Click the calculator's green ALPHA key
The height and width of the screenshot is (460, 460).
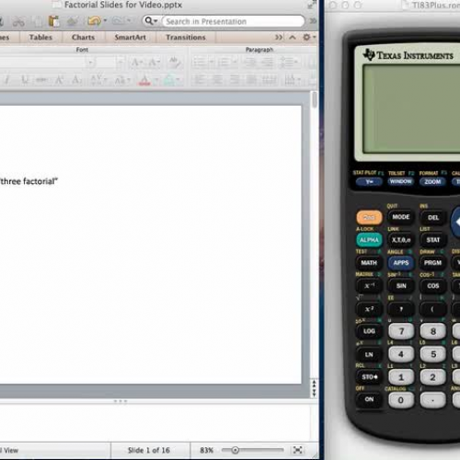pos(369,240)
